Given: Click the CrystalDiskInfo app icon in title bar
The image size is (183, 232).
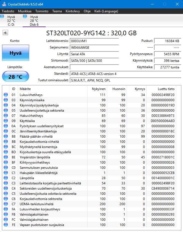Looking at the screenshot, I should tap(4, 4).
